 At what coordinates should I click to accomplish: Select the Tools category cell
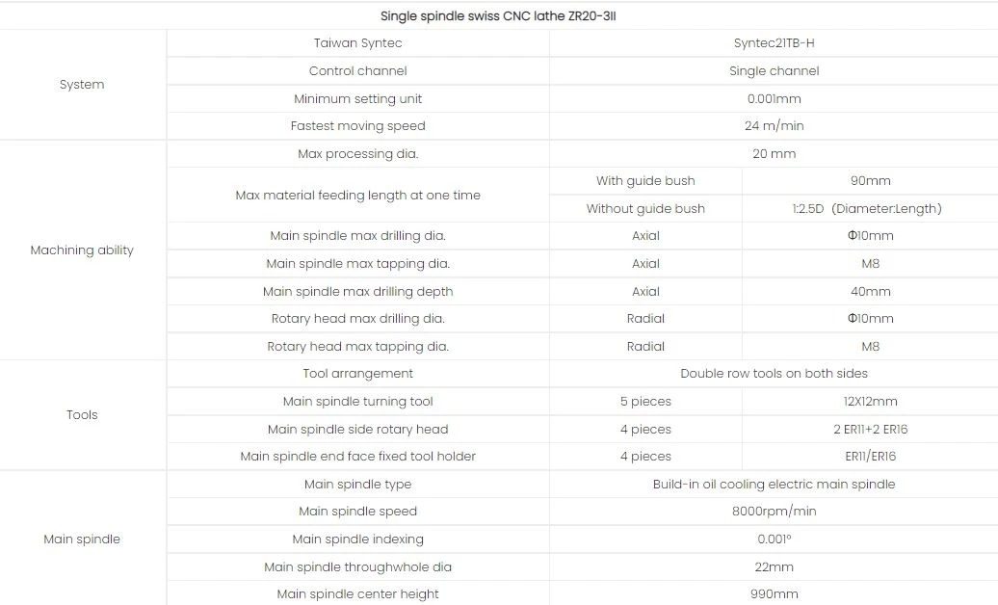[x=82, y=414]
